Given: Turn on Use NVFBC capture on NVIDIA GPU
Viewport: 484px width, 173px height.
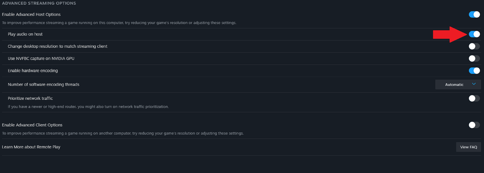Looking at the screenshot, I should click(474, 58).
